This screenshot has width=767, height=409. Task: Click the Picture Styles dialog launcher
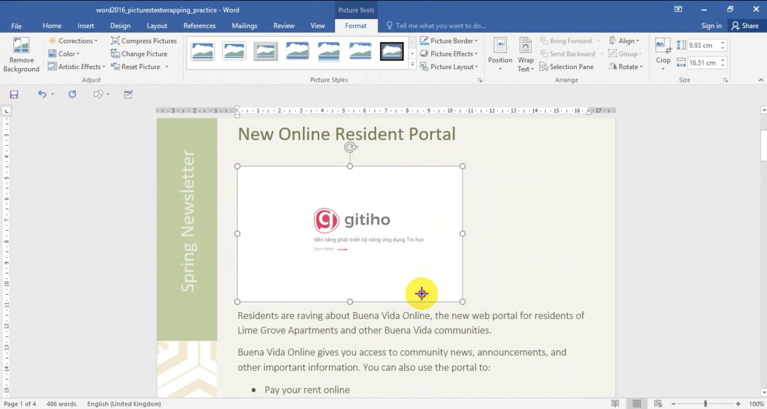coord(479,81)
